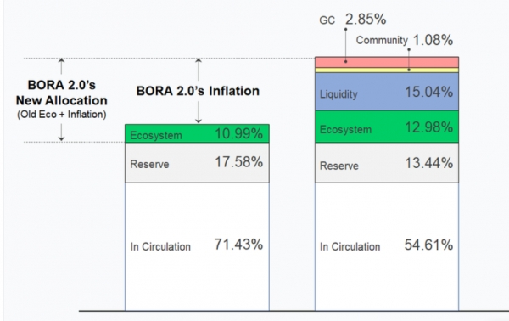Click the 1.08% Community value
This screenshot has height=321, width=509.
click(x=433, y=40)
